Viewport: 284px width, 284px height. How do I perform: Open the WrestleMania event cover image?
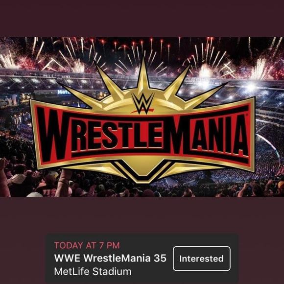point(142,117)
